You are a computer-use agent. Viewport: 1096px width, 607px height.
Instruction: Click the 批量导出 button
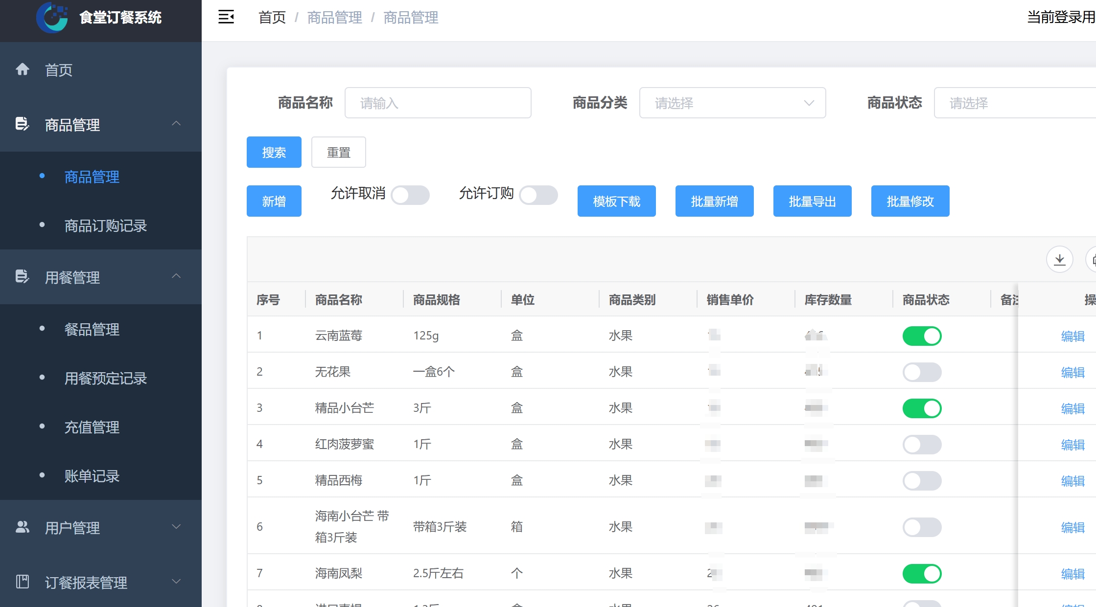pos(812,201)
